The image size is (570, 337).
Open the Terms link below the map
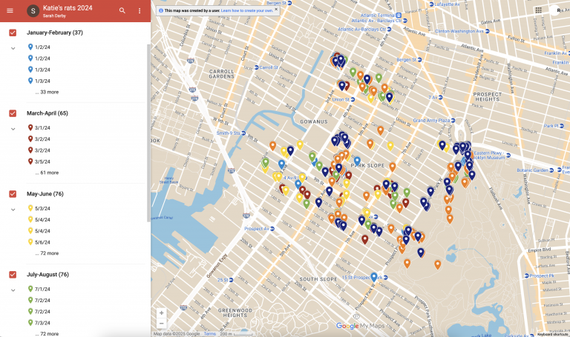click(210, 334)
